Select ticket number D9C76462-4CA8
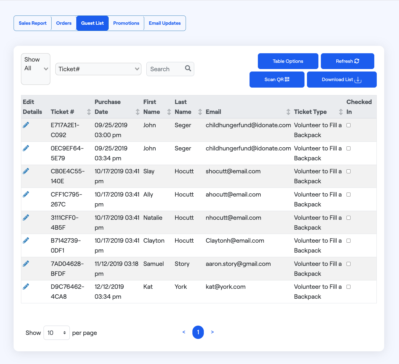Screen dimensions: 399x364 coord(68,292)
